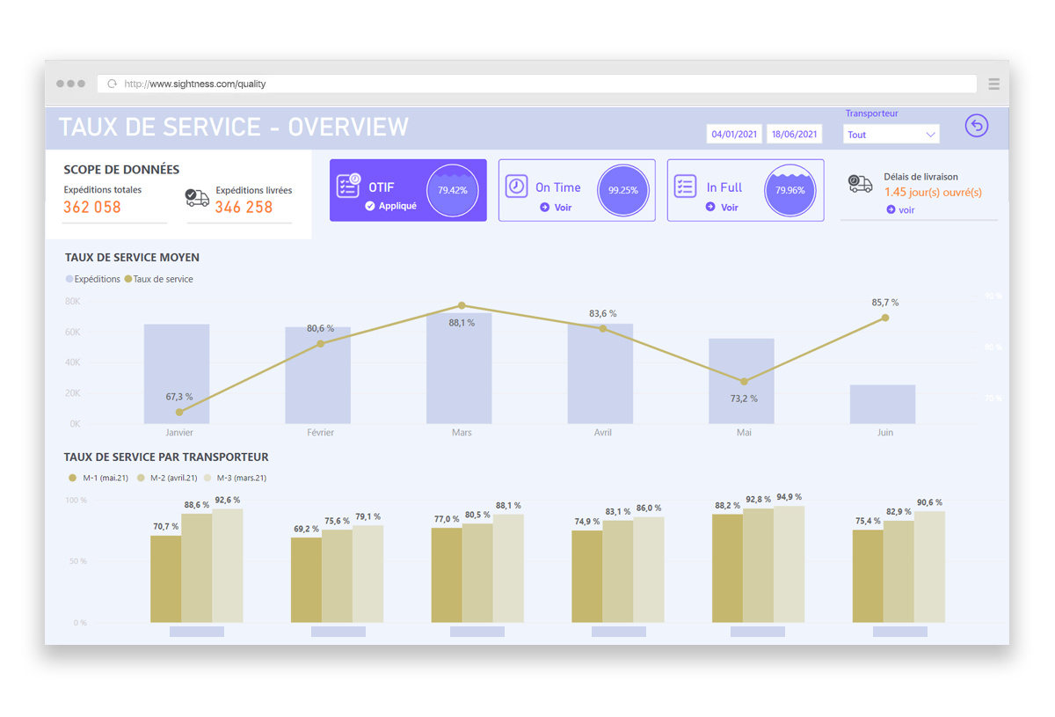Viewport: 1055px width, 717px height.
Task: Click the In Full checklist icon
Action: 685,187
